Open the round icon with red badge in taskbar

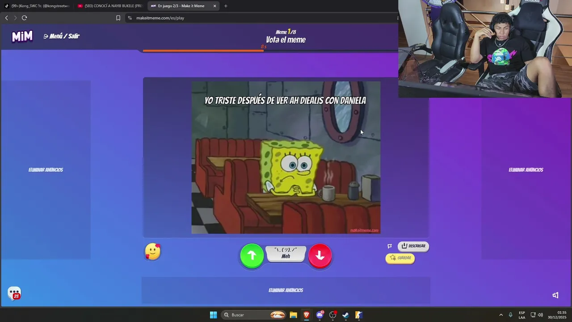coord(332,315)
